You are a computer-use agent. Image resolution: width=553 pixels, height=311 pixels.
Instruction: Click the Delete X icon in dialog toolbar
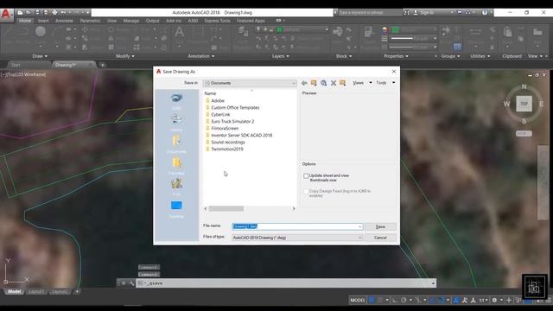[x=334, y=83]
